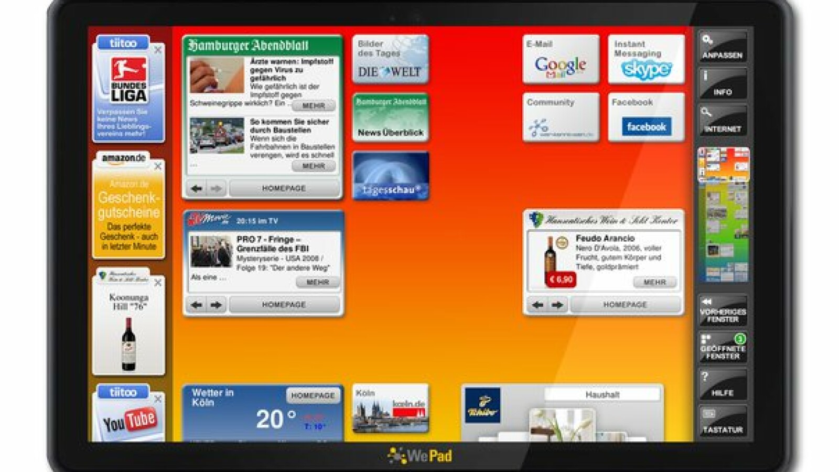Open Google Mail E-Mail tile

(561, 59)
